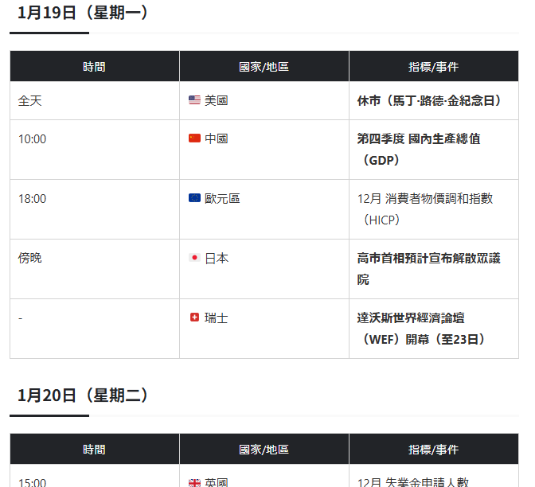Click the Eurozone EU flag icon
Screen dimensions: 535x487
point(194,198)
